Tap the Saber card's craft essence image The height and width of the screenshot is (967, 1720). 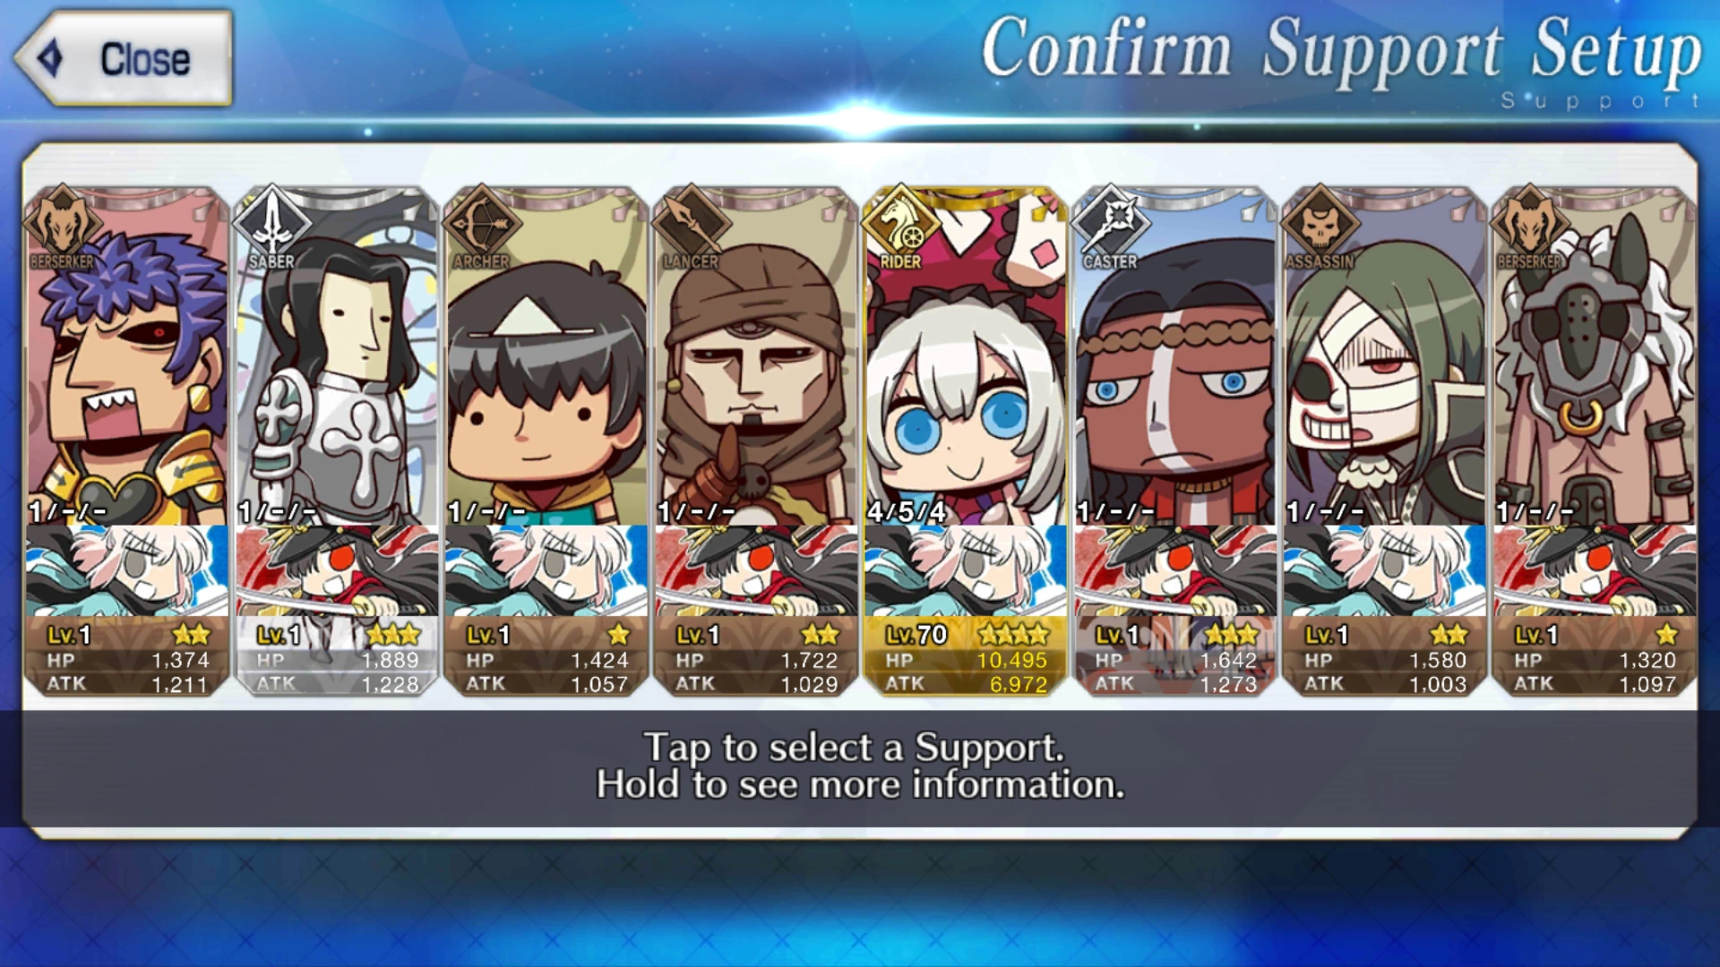pos(337,570)
